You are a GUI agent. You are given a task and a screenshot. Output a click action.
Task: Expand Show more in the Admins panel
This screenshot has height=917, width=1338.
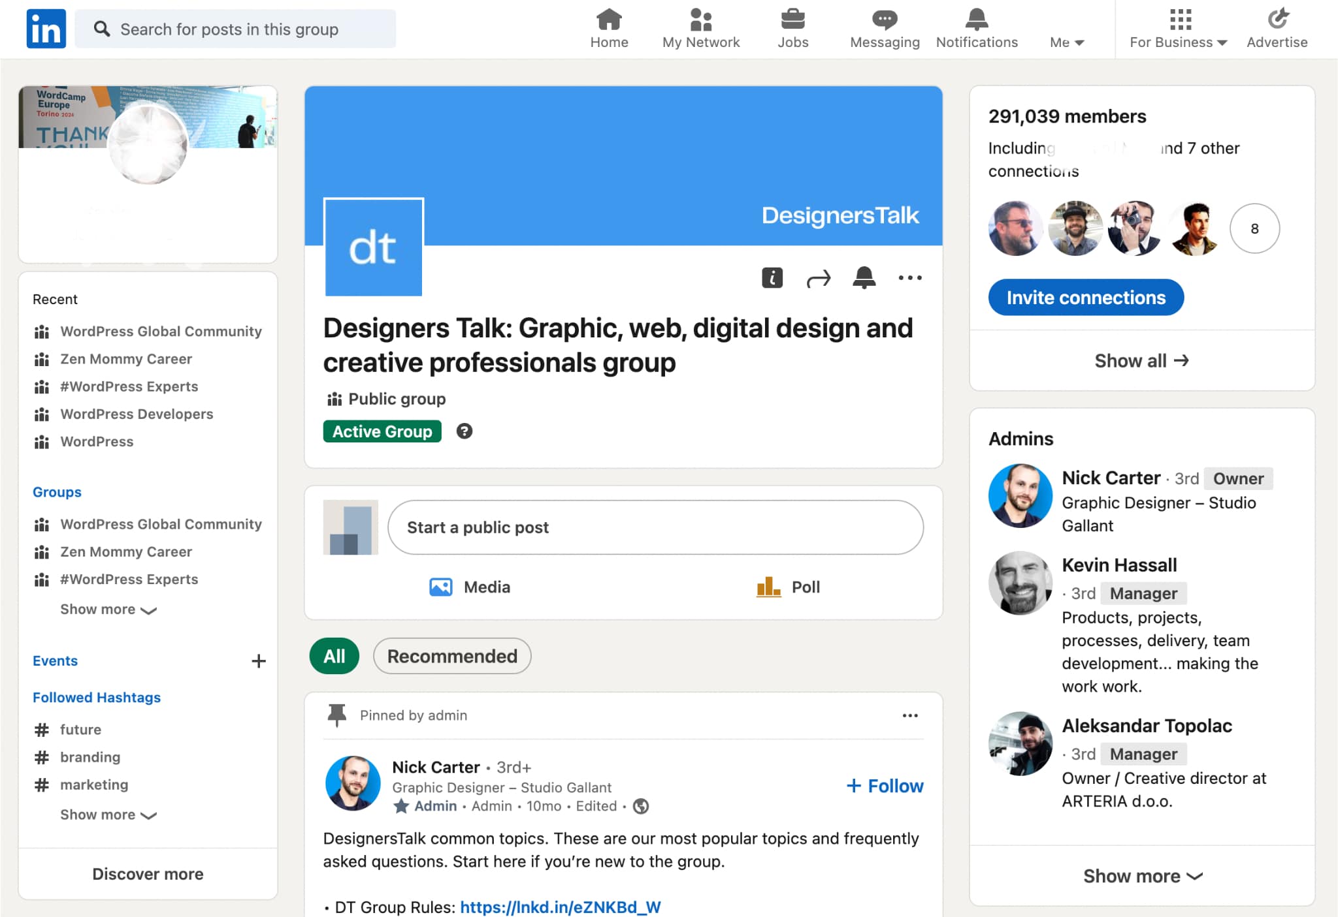pos(1142,875)
